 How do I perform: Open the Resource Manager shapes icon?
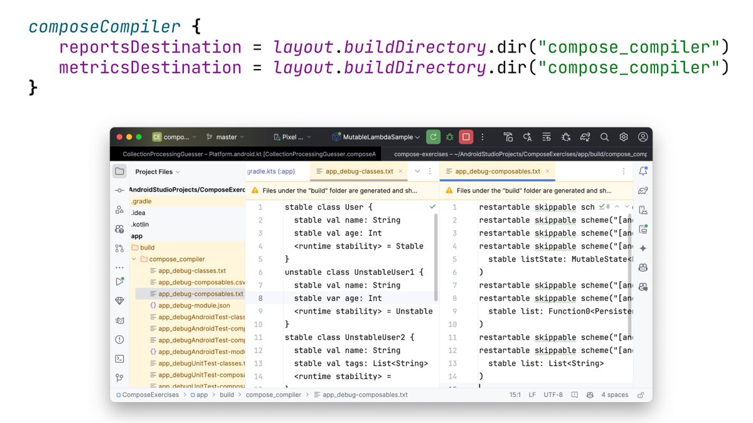click(x=119, y=210)
